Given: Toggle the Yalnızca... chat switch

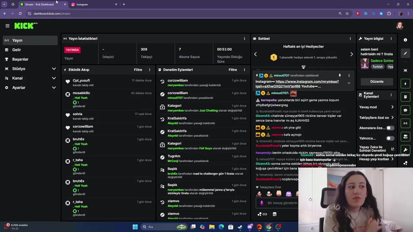Looking at the screenshot, I should (x=390, y=138).
